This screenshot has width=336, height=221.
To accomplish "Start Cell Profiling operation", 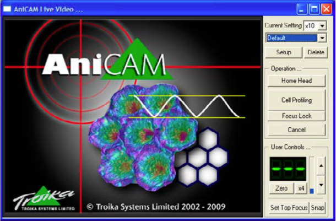I will [x=296, y=100].
